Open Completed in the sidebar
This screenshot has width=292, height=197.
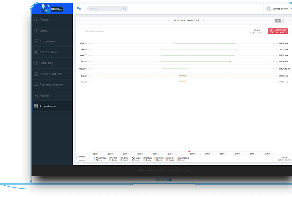click(52, 41)
